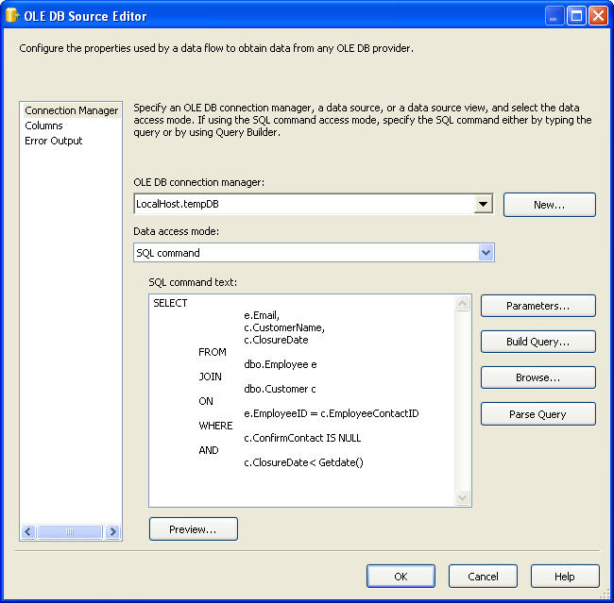Launch Build Query
Viewport: 614px width, 603px height.
(538, 342)
